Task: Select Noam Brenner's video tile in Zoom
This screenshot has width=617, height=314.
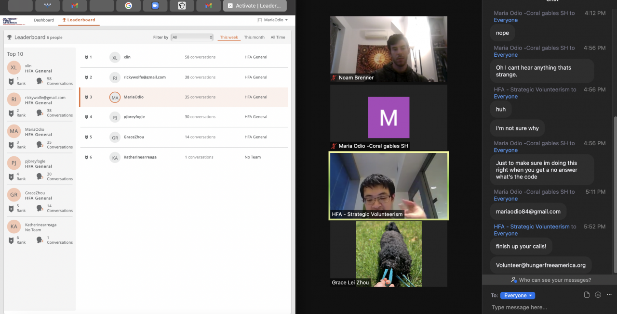Action: 389,49
